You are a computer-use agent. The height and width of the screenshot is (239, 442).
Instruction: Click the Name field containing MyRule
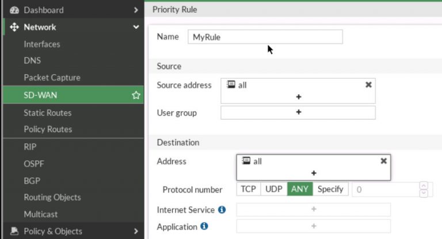click(265, 37)
